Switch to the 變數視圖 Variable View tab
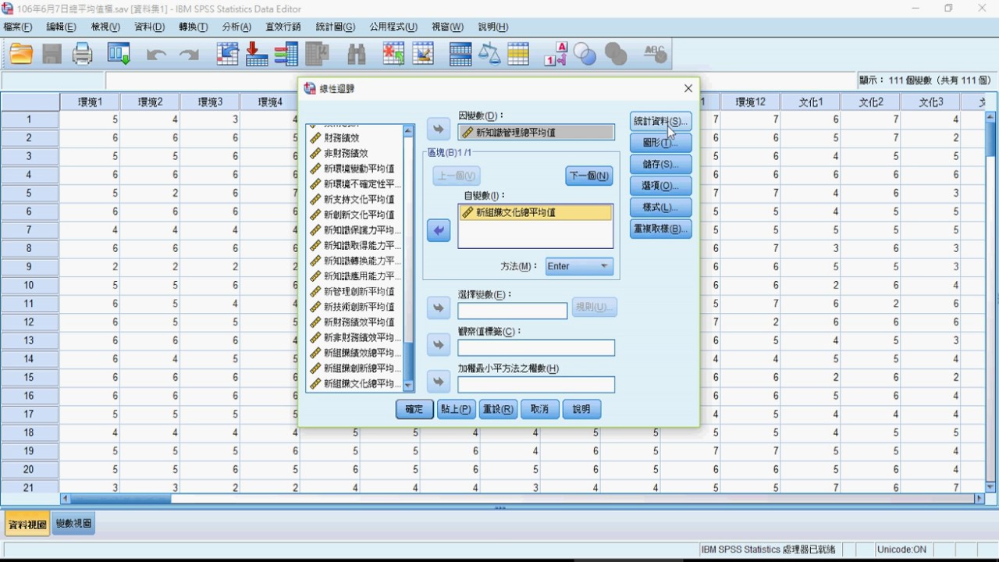 (74, 524)
